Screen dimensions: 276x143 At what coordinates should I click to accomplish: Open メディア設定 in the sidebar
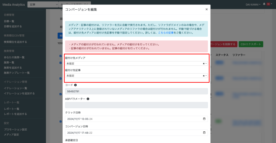tap(11, 135)
